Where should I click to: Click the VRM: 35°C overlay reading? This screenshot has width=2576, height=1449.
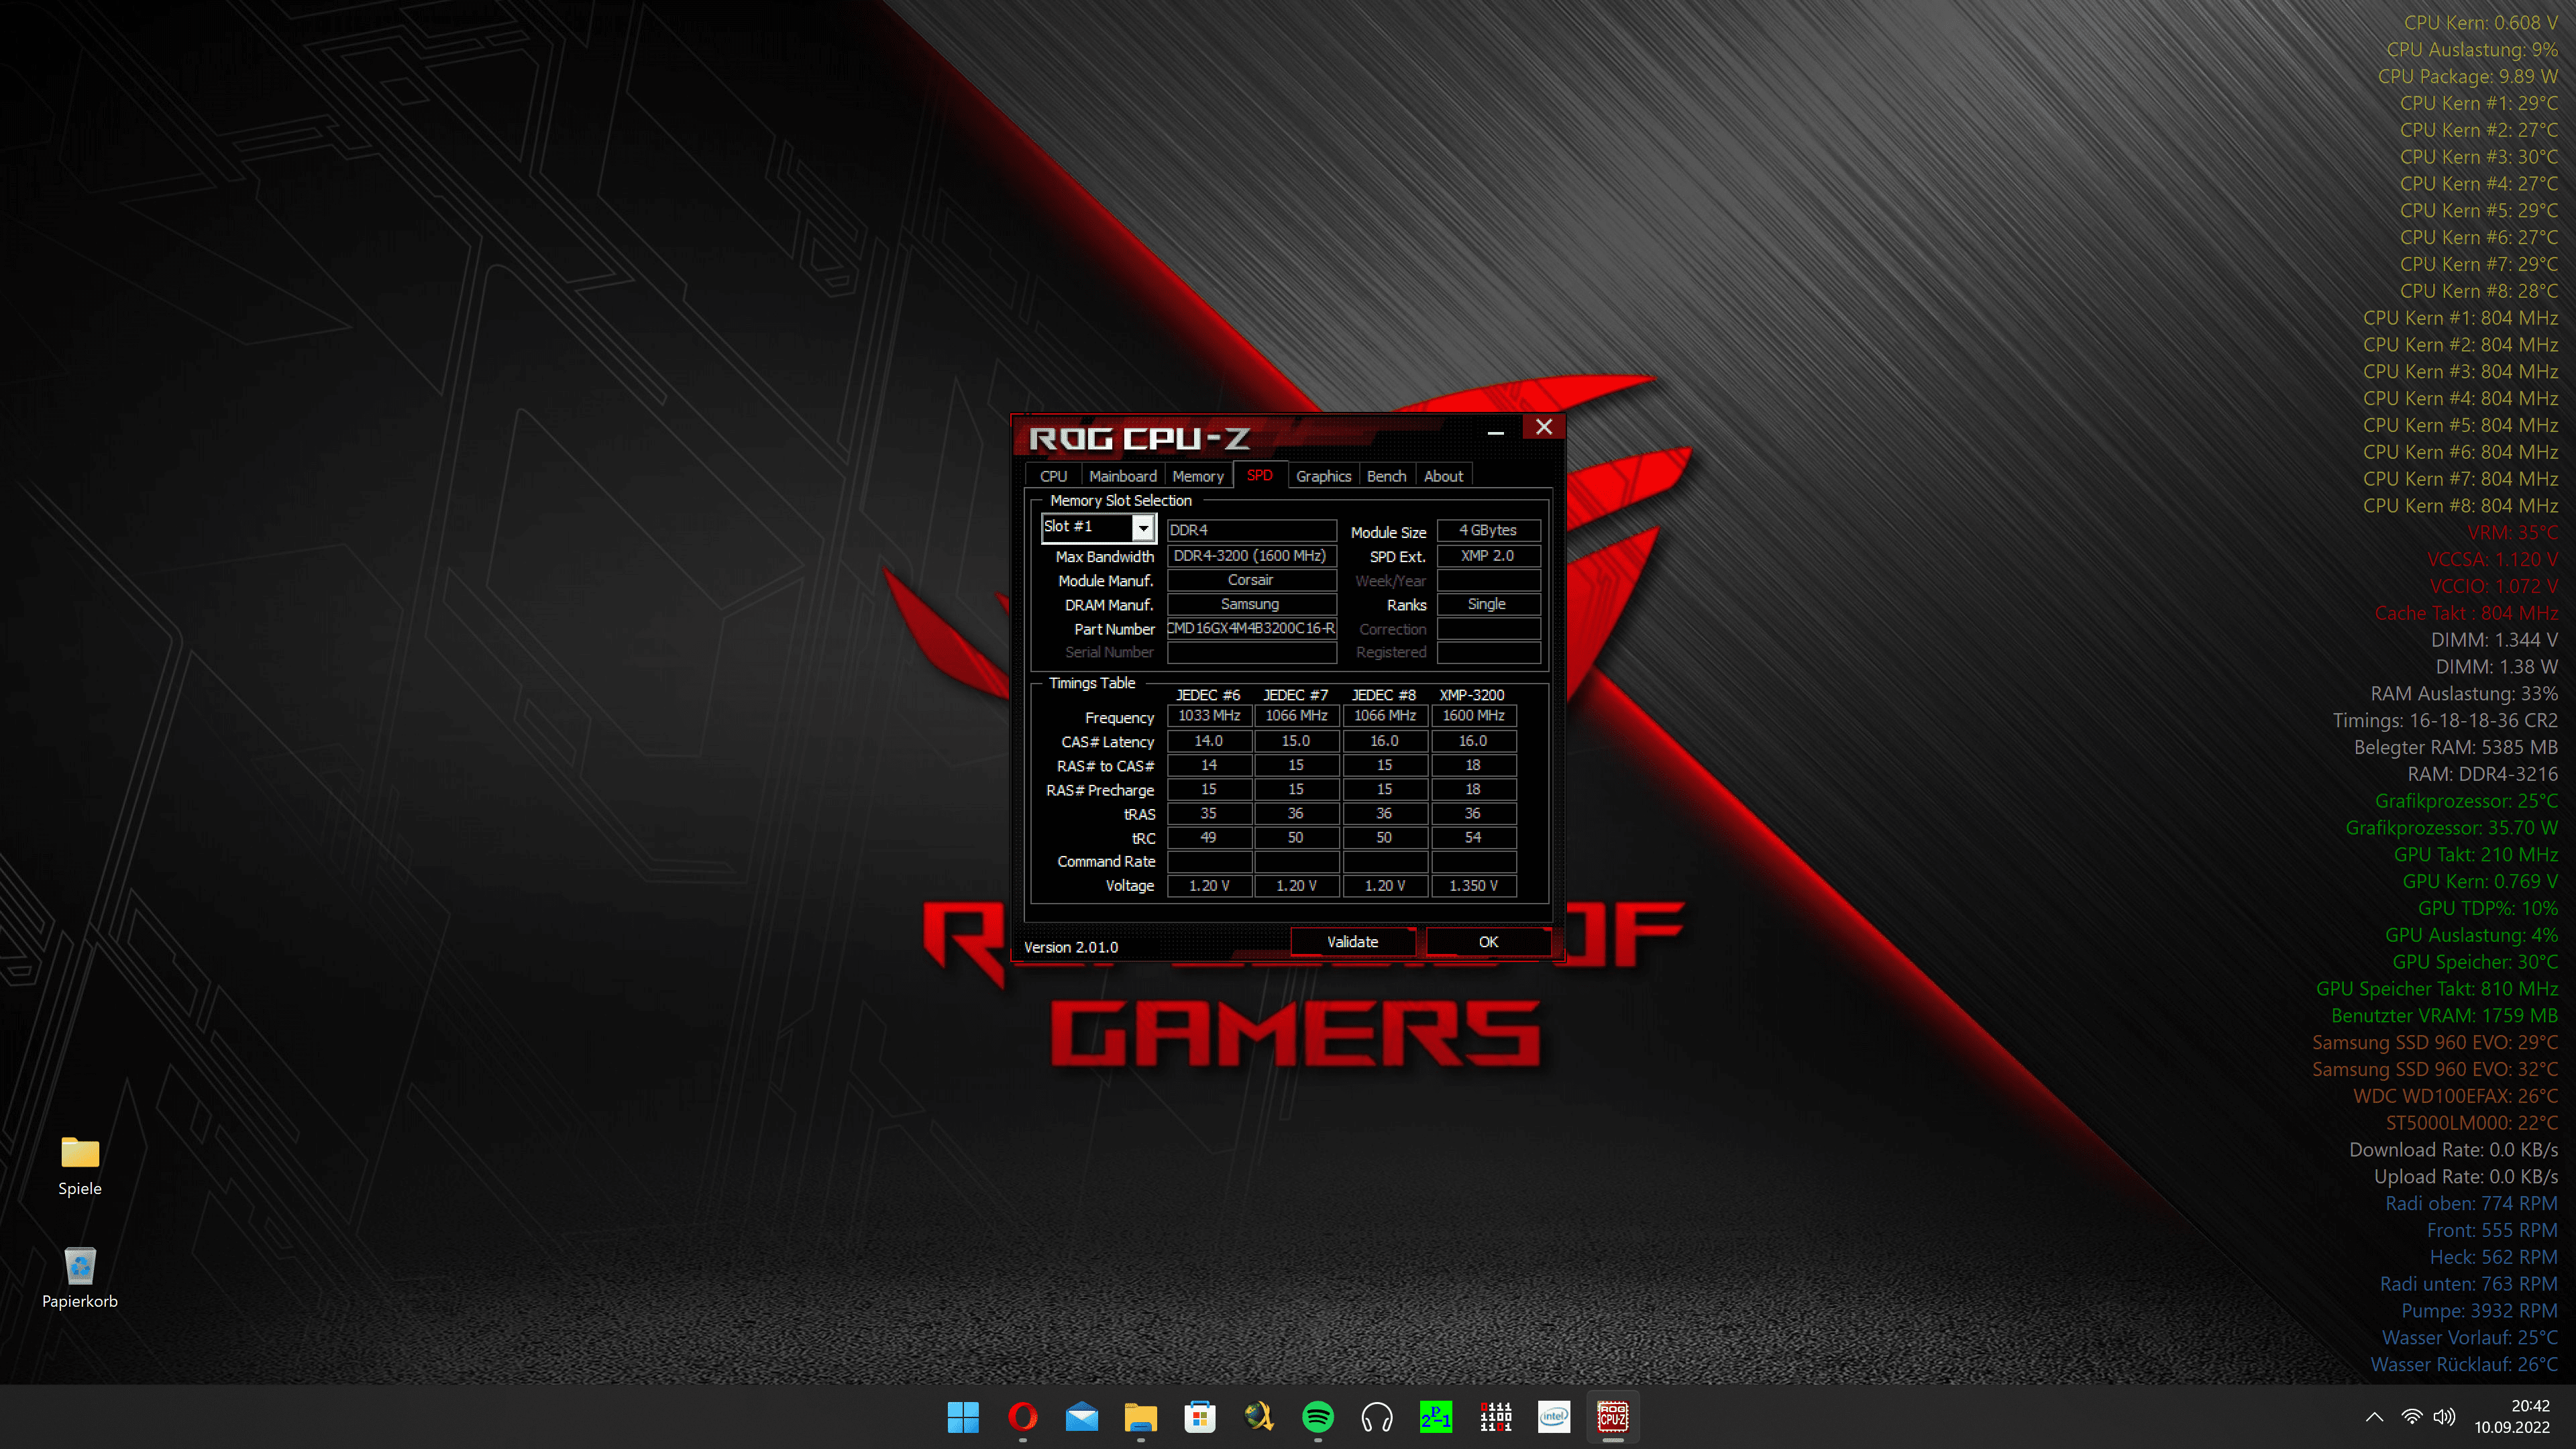(2512, 533)
